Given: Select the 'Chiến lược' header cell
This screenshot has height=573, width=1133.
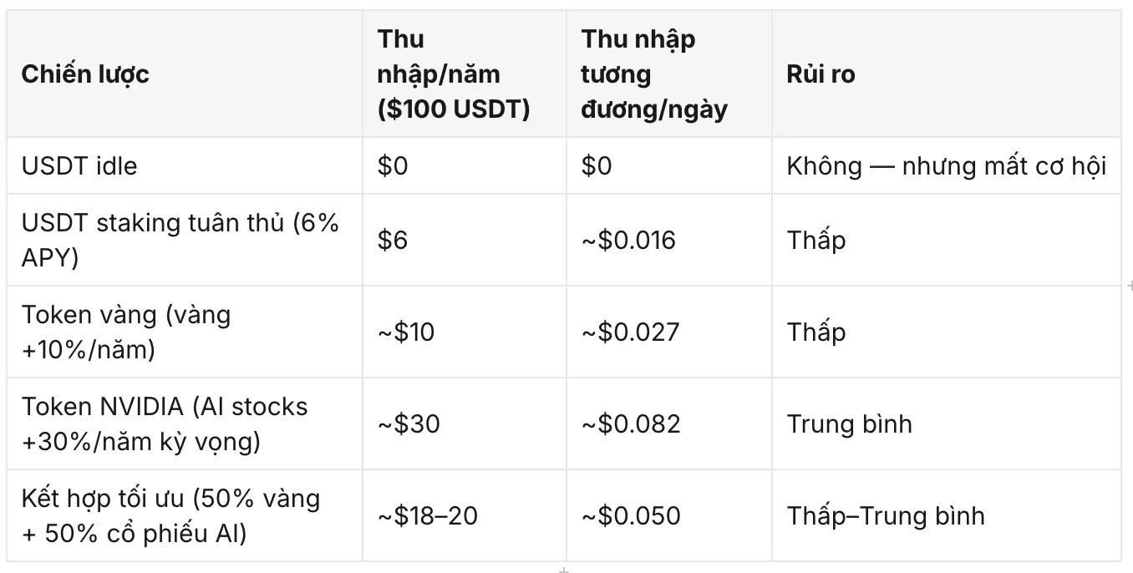Looking at the screenshot, I should point(185,74).
